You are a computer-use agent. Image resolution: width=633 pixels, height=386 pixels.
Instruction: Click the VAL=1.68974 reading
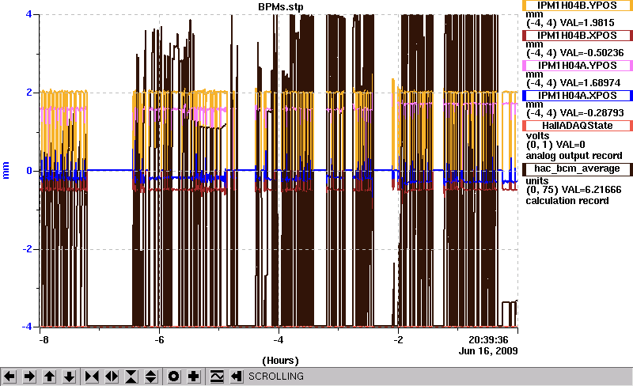591,83
